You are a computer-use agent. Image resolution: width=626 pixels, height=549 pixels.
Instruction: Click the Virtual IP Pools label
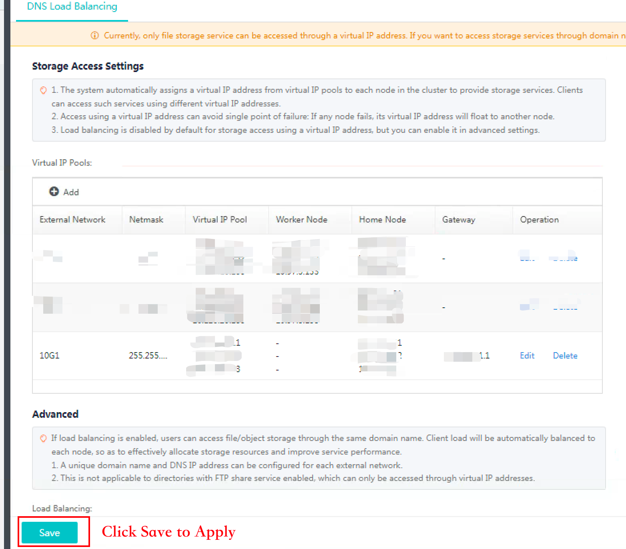tap(62, 163)
